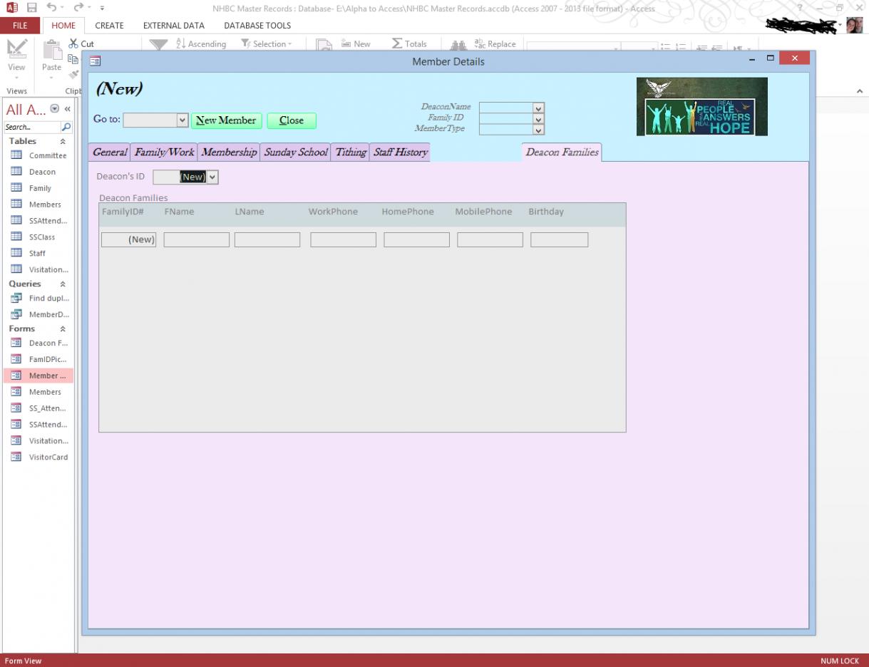Select the VisitorCard form
869x667 pixels.
click(38, 457)
